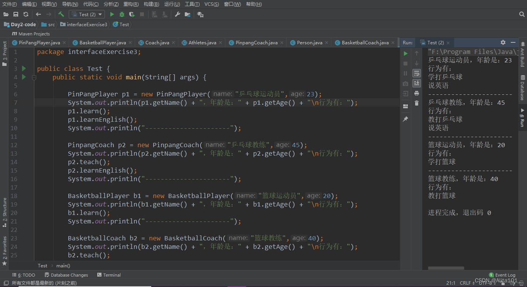Switch to the Coach.java tab
527x287 pixels.
pyautogui.click(x=157, y=43)
